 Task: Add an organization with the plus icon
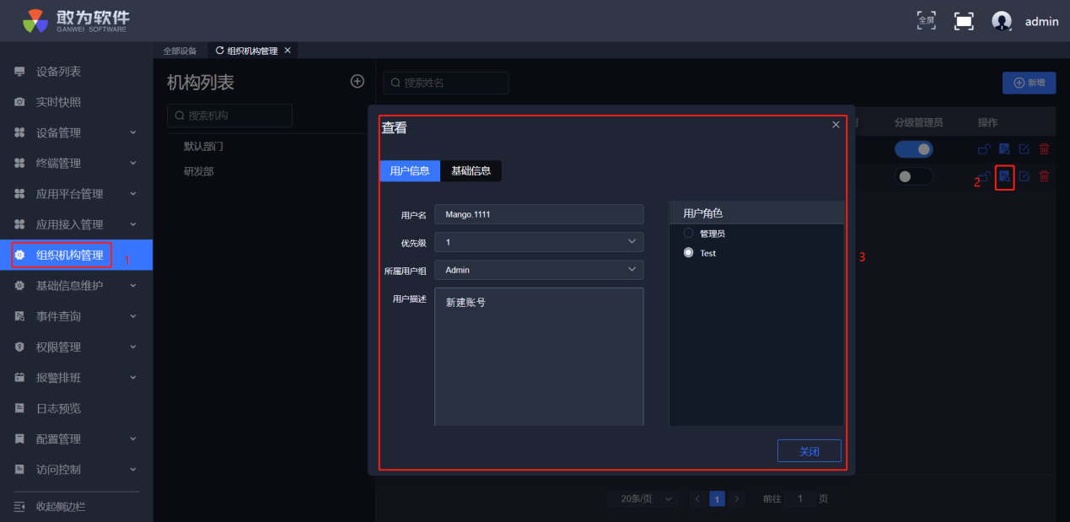pos(358,81)
